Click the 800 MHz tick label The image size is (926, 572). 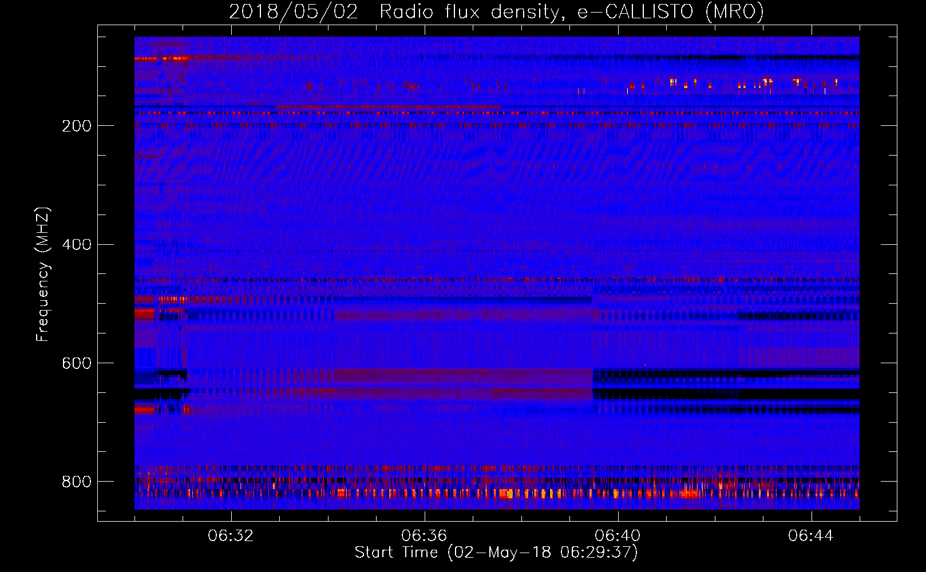click(77, 482)
